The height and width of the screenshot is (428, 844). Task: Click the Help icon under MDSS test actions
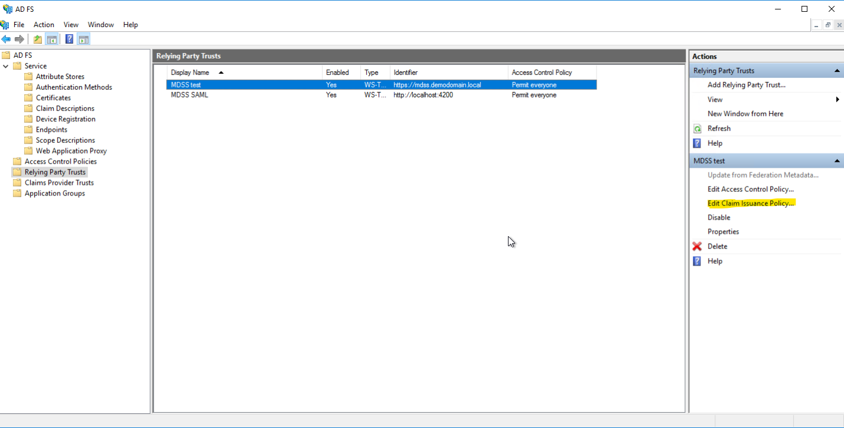pos(697,261)
